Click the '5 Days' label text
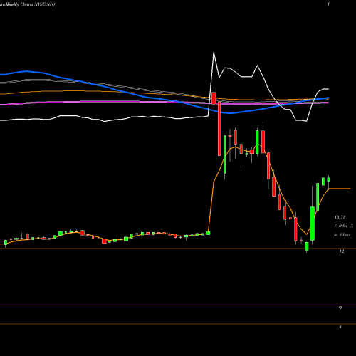Image resolution: width=356 pixels, height=356 pixels. (345, 235)
